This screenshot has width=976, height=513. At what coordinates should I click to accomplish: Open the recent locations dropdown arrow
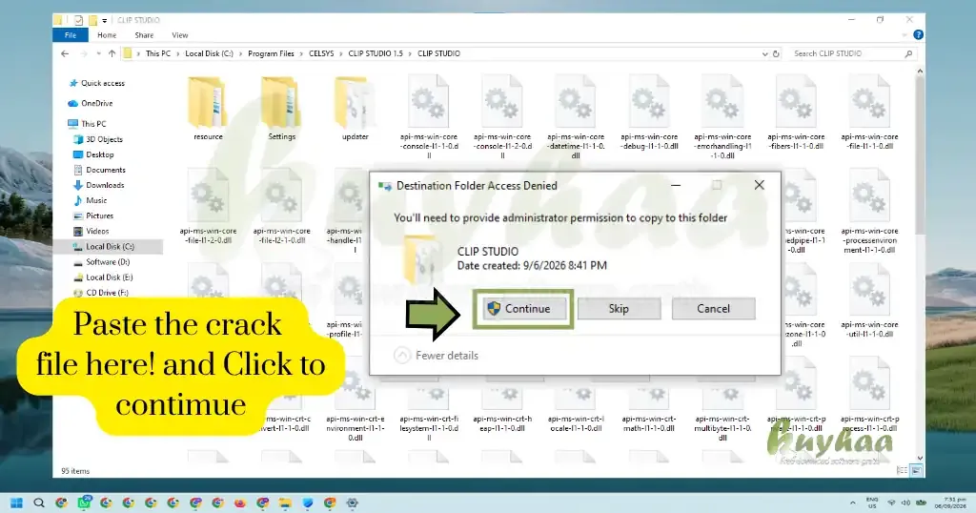click(98, 53)
